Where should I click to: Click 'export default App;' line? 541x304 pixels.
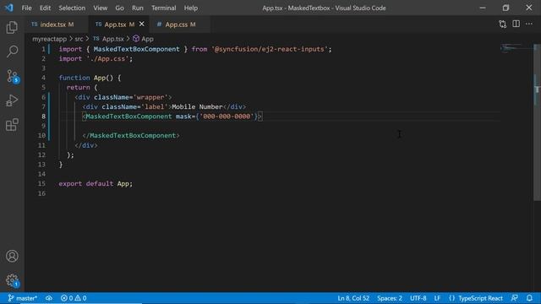pyautogui.click(x=96, y=184)
